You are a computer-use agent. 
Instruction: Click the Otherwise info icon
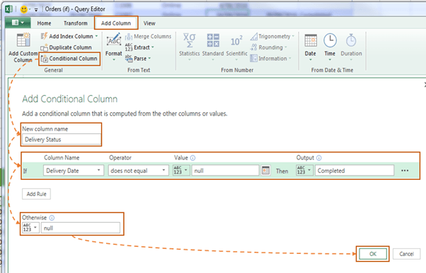click(52, 218)
